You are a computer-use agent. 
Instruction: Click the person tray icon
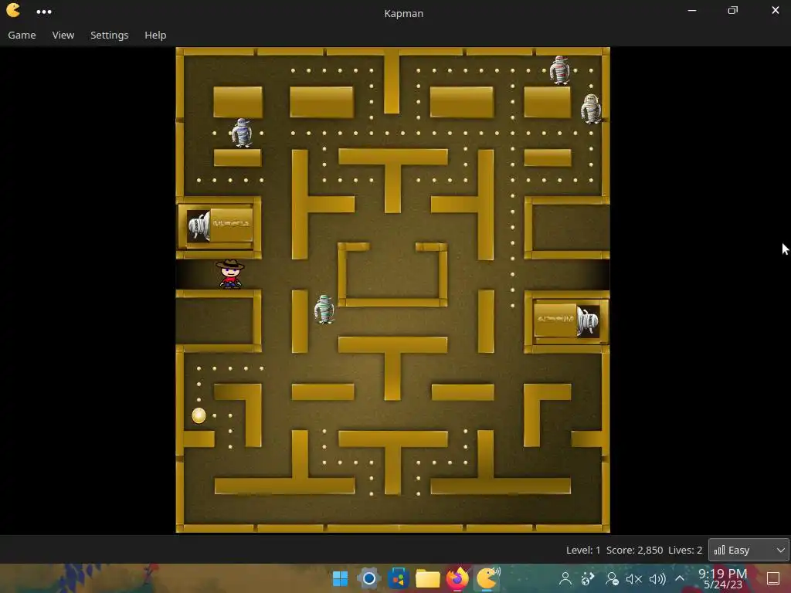tap(565, 579)
